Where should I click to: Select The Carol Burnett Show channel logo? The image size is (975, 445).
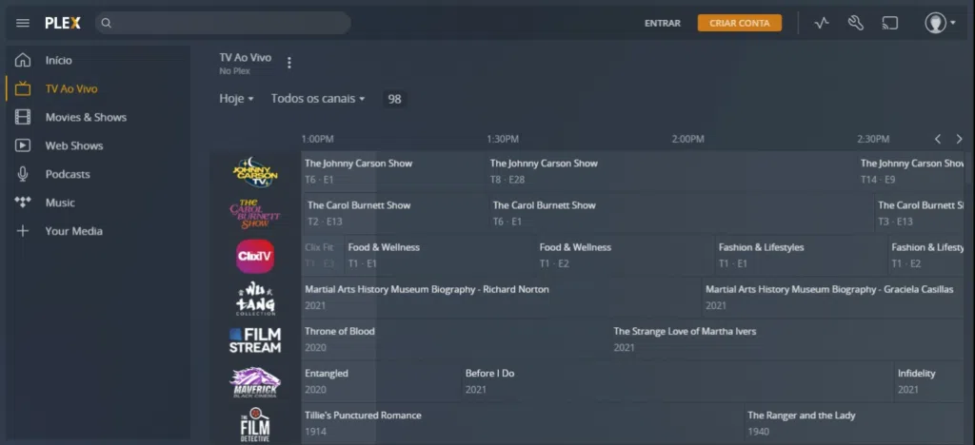(x=255, y=214)
